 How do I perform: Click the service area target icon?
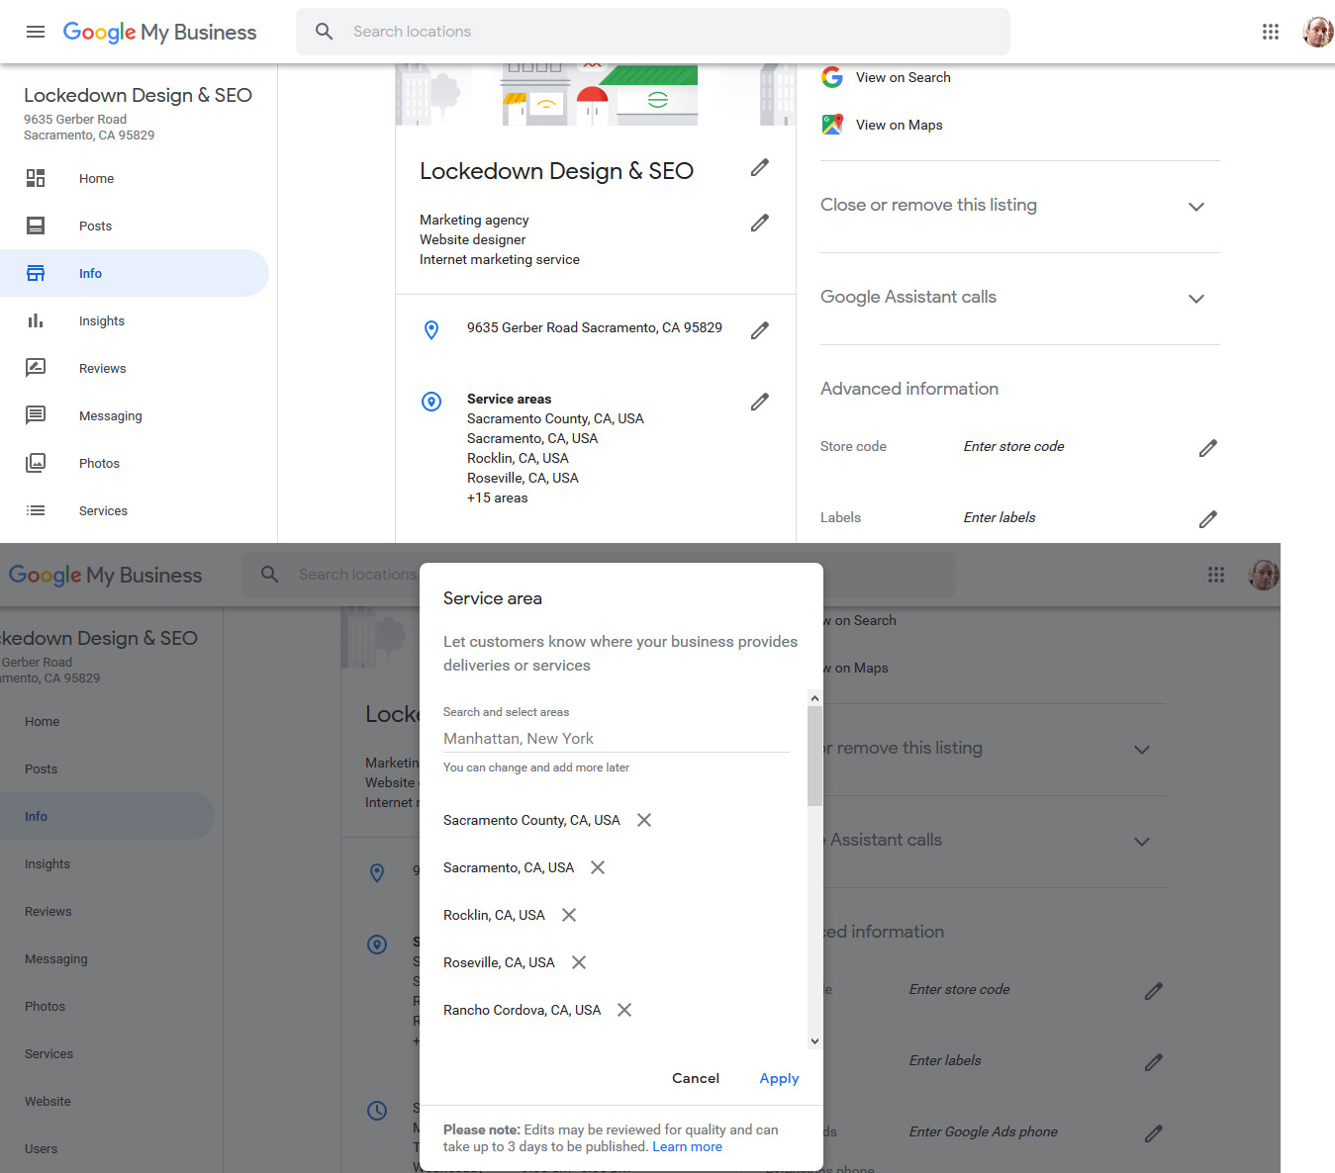click(431, 402)
